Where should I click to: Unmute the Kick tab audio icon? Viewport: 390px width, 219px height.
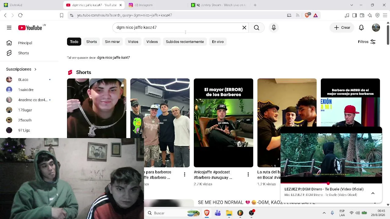coord(198,5)
